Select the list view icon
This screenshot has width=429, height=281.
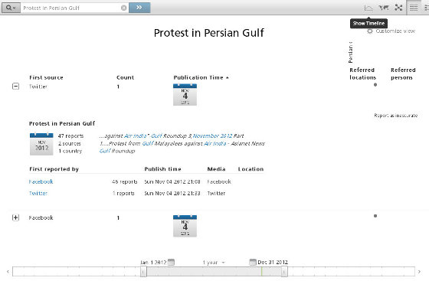(x=414, y=8)
